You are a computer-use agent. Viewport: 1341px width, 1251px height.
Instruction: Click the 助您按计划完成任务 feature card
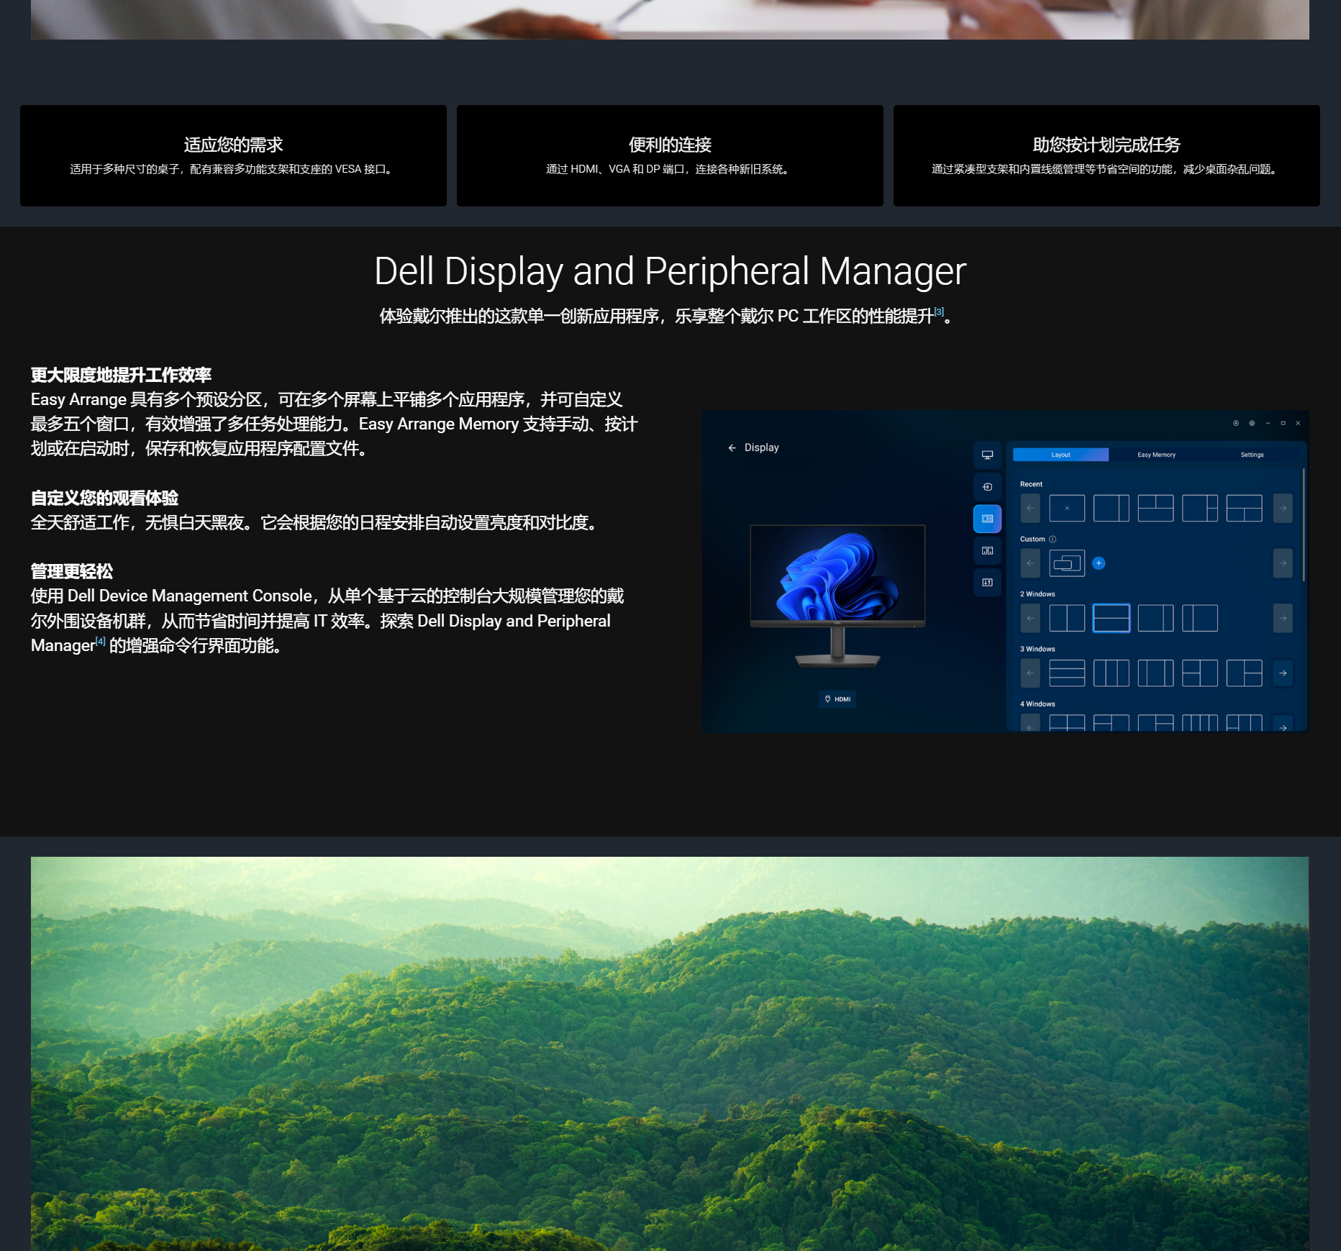[x=1106, y=156]
